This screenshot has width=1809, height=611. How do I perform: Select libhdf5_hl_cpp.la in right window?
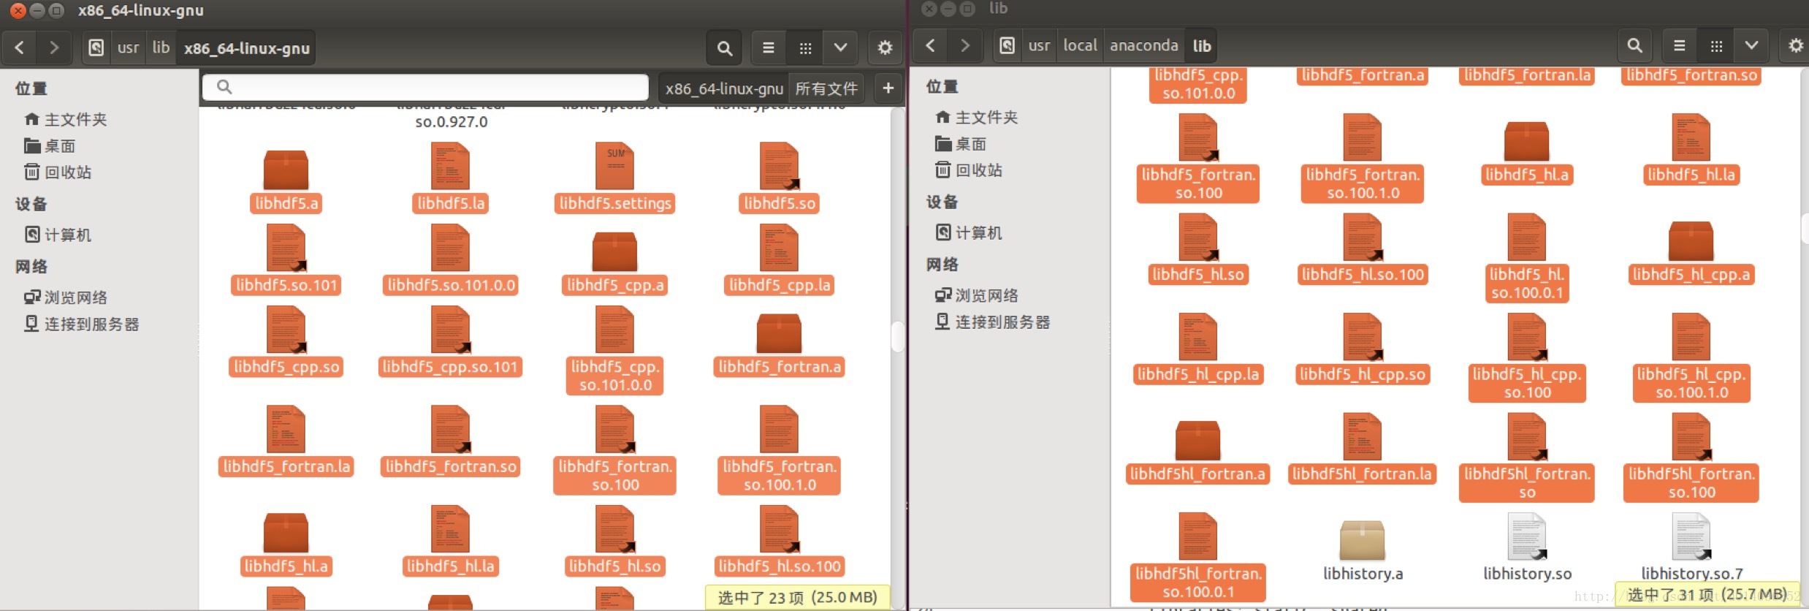[x=1198, y=349]
